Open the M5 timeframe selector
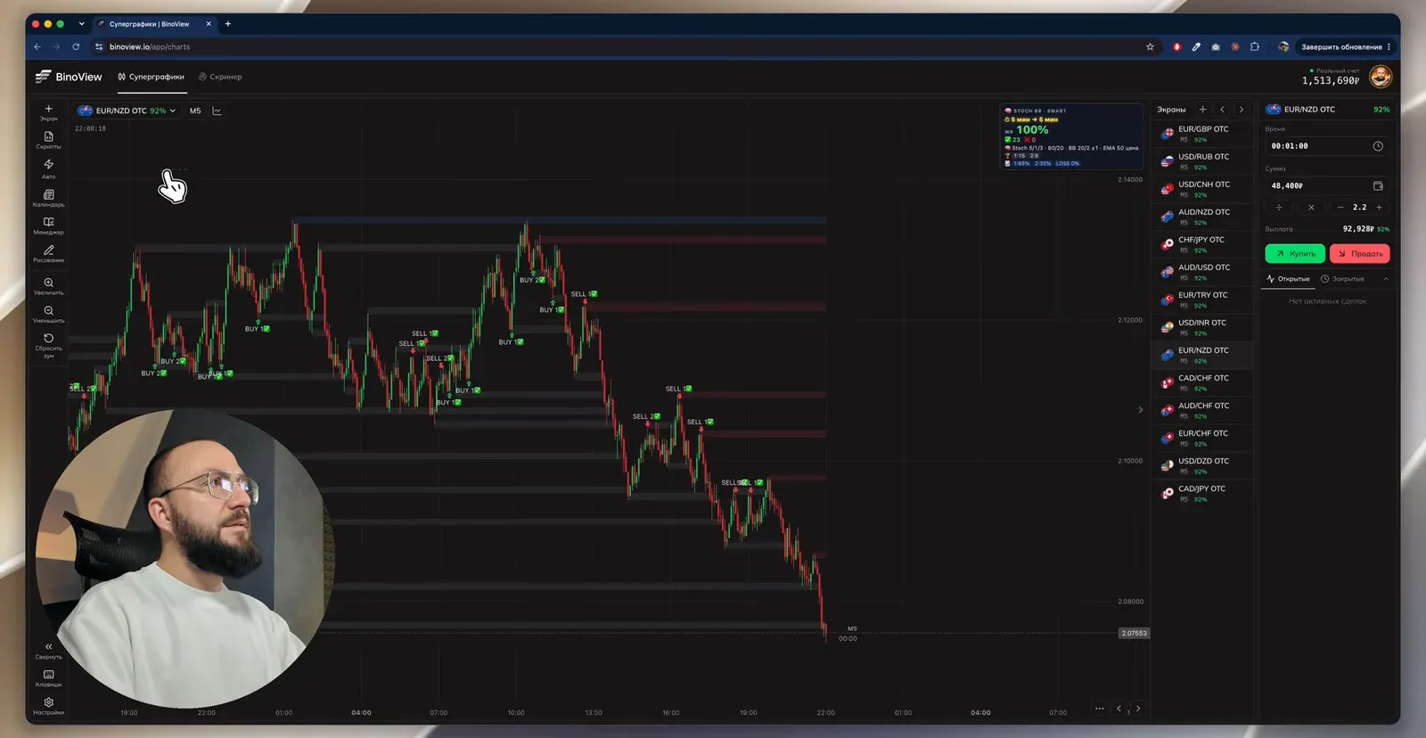 (x=195, y=111)
